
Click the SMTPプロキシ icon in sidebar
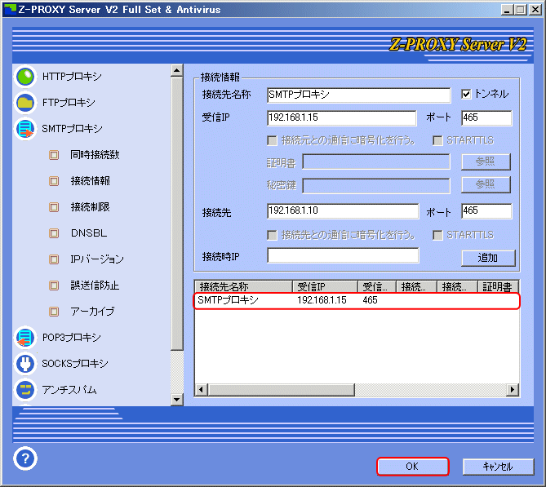tap(25, 129)
